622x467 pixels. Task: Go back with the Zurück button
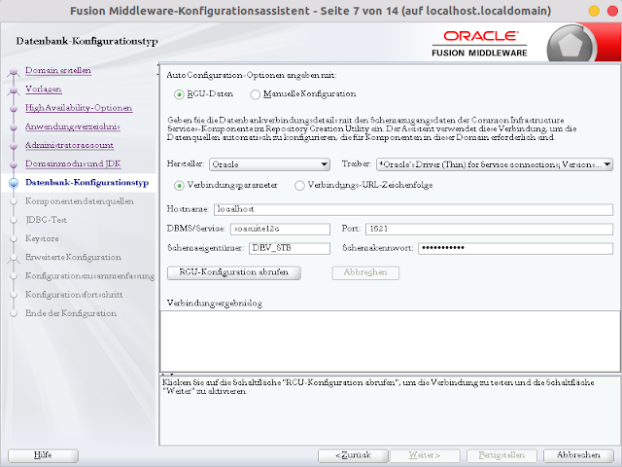(353, 455)
